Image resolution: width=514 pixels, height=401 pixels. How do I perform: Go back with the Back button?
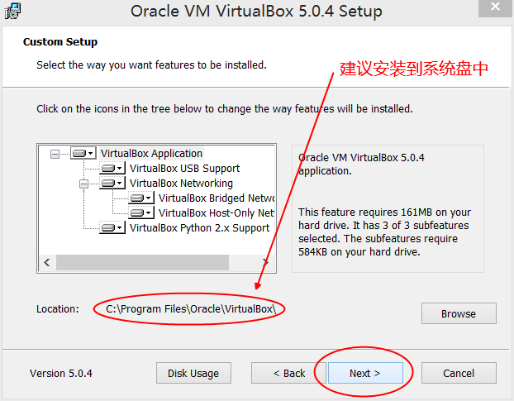pos(289,374)
